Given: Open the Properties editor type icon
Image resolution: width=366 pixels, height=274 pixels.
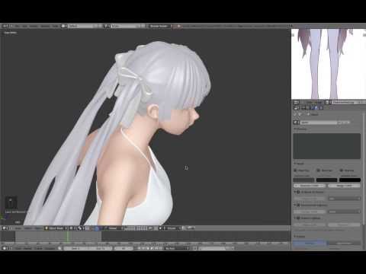Looking at the screenshot, I should [297, 108].
